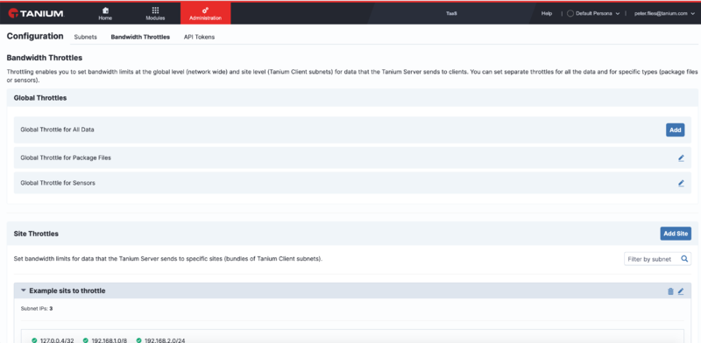This screenshot has width=701, height=343.
Task: Select the Administration gear icon
Action: 205,10
